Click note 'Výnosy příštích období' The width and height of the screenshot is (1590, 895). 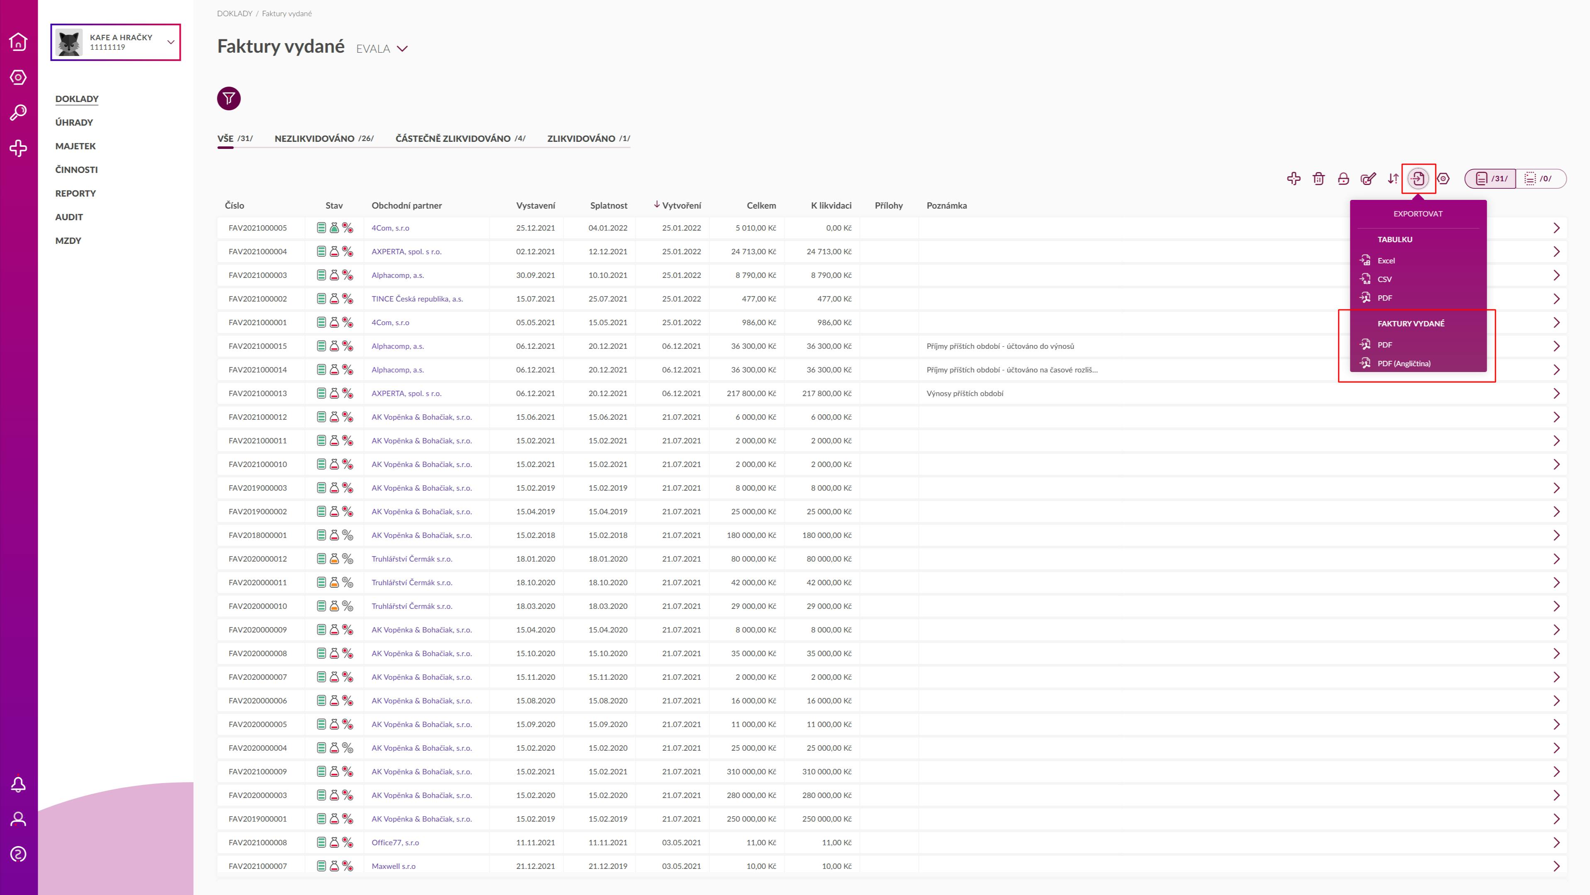965,393
